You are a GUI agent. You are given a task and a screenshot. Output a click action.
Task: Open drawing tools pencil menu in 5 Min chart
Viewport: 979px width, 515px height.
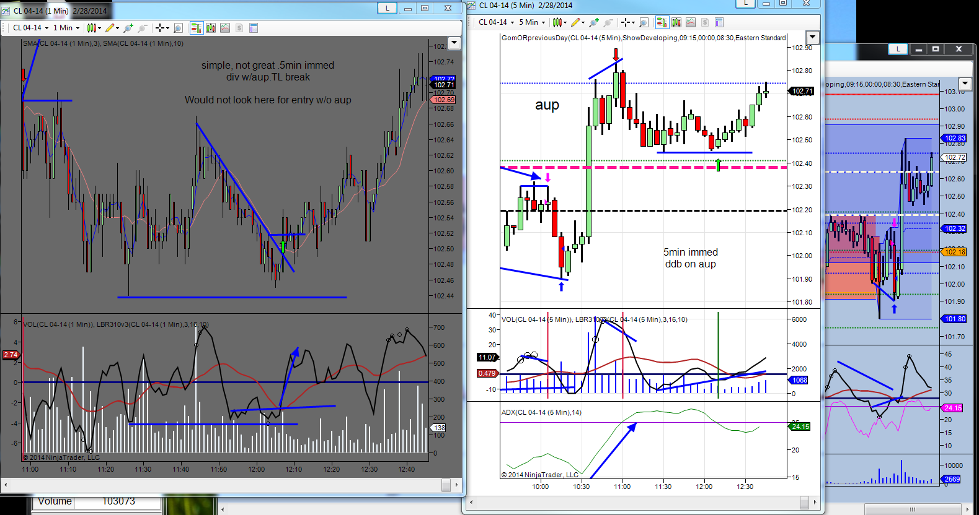pyautogui.click(x=578, y=22)
